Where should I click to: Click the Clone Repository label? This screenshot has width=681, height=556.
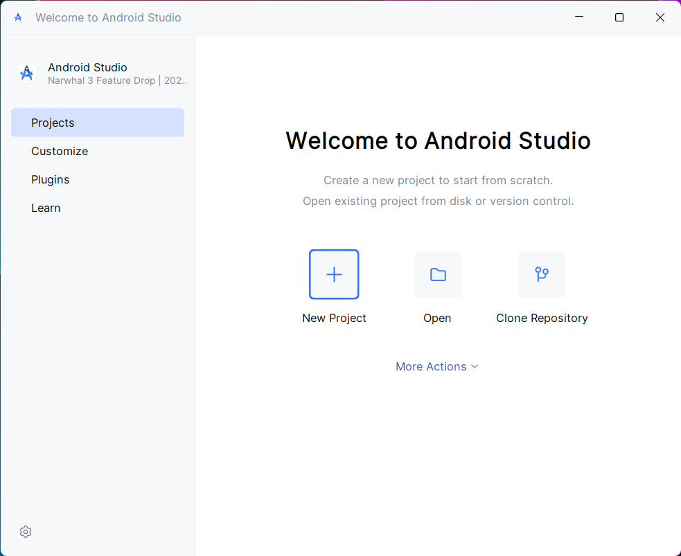[542, 318]
